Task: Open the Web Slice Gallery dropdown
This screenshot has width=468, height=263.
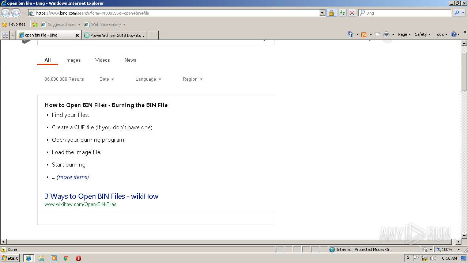Action: [x=105, y=24]
